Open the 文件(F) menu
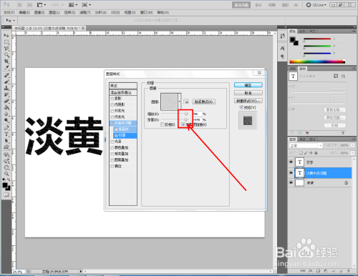 coord(9,12)
